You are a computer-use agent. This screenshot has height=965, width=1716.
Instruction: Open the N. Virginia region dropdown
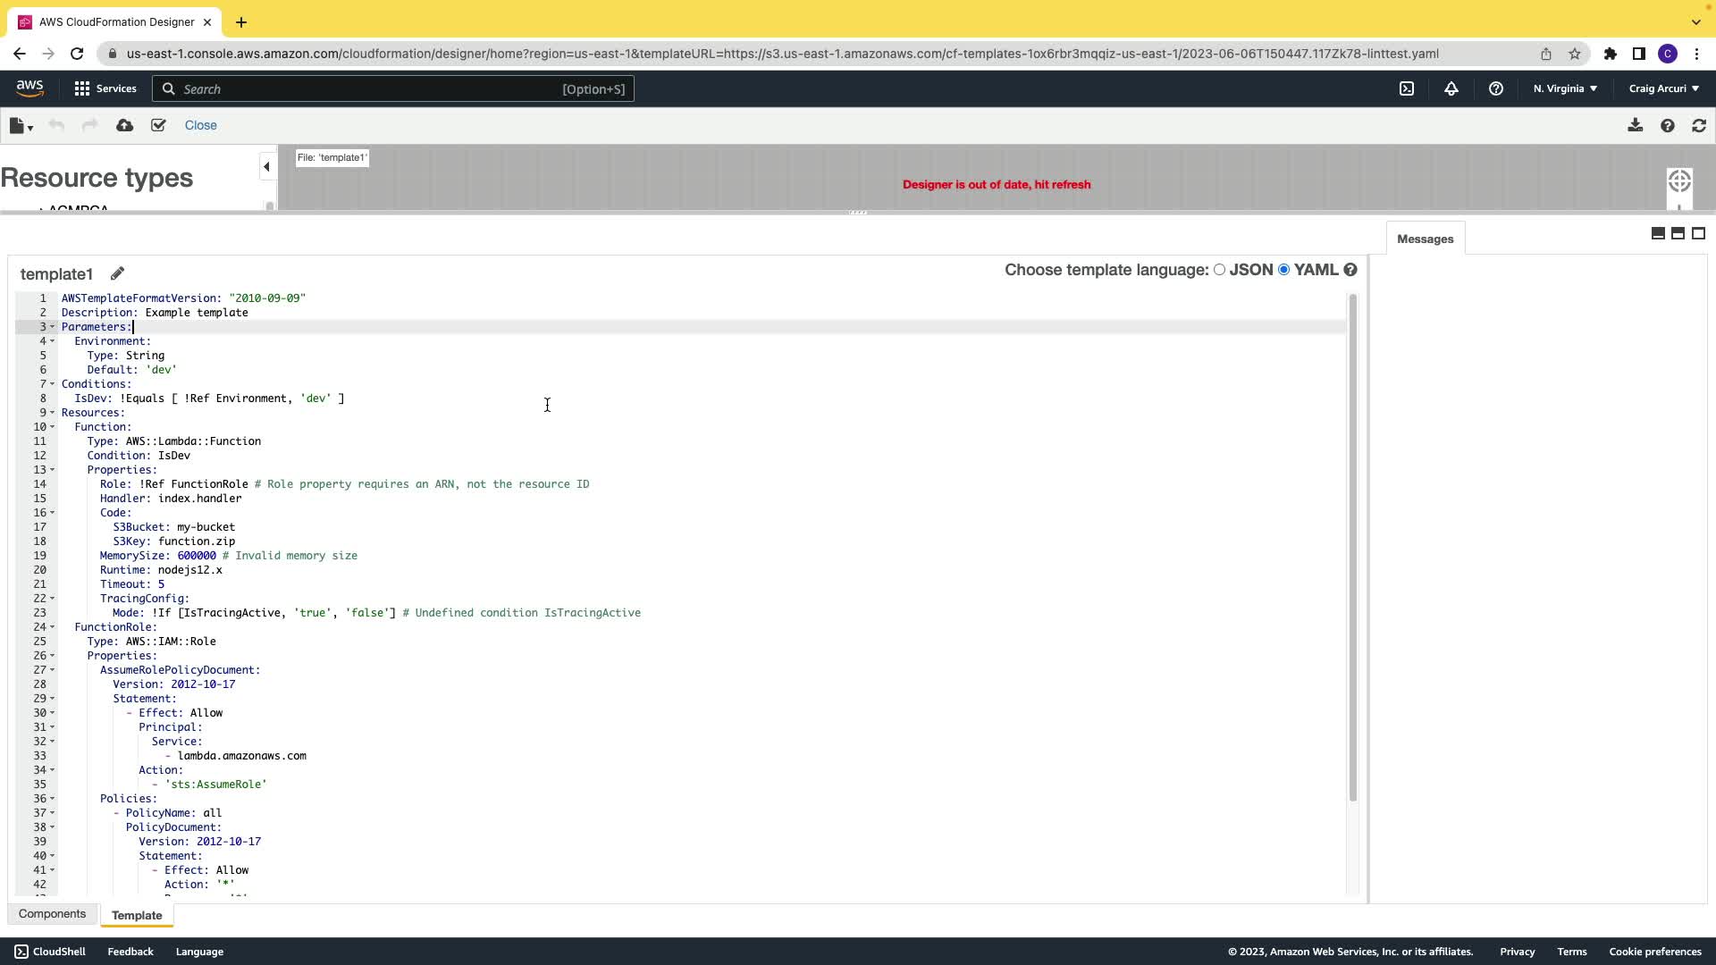pyautogui.click(x=1565, y=88)
